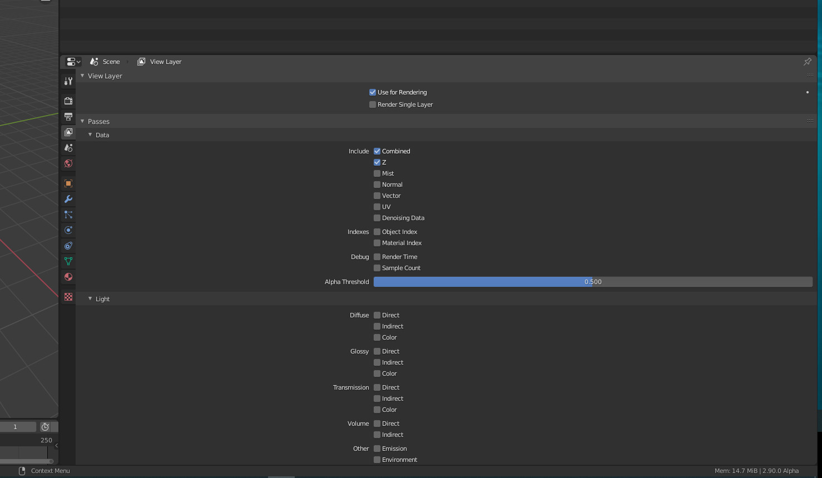Enable Render Time debug pass
The image size is (822, 478).
377,257
